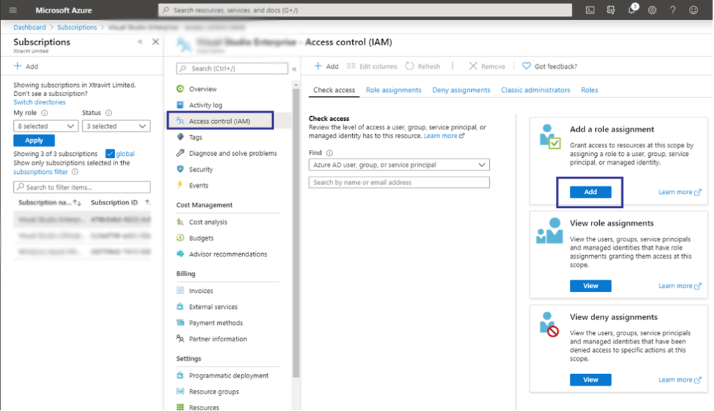Refresh the access control view

coord(422,67)
